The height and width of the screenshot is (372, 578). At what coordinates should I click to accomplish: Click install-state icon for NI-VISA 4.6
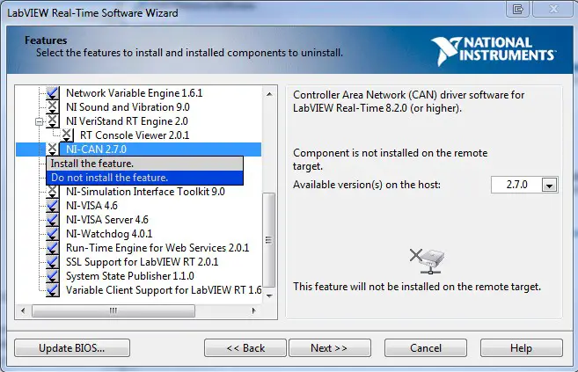(x=52, y=206)
